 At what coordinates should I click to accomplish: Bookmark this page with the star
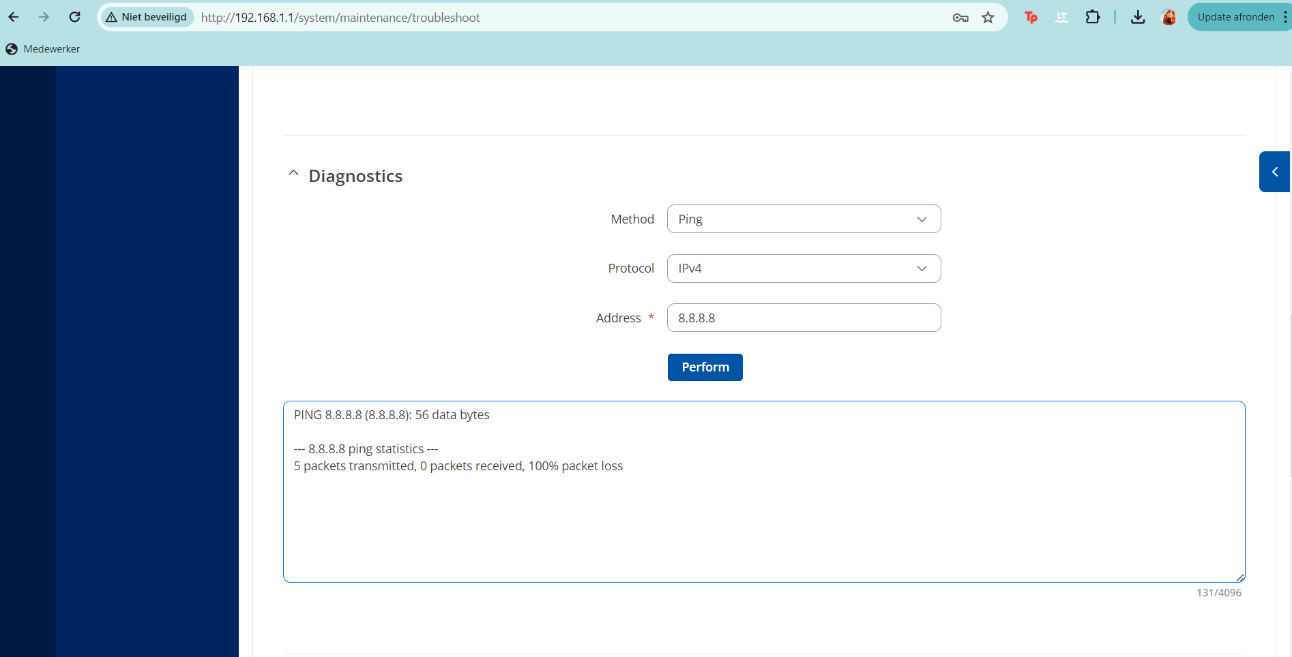point(988,18)
